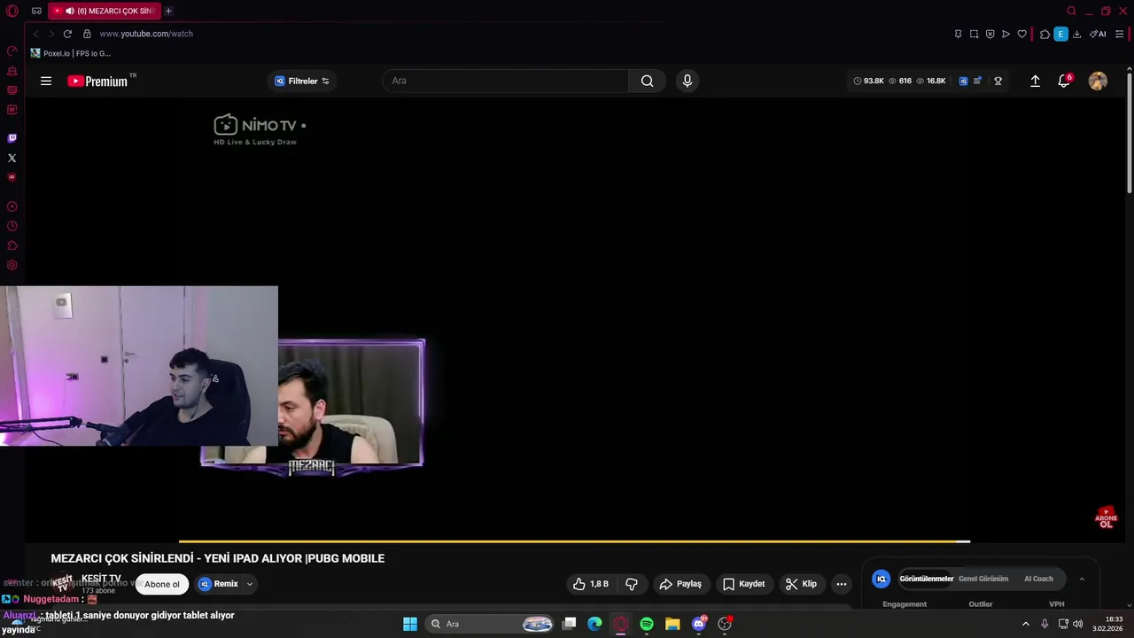Select the Görüntülenmeler tab
The width and height of the screenshot is (1134, 638).
click(x=926, y=579)
